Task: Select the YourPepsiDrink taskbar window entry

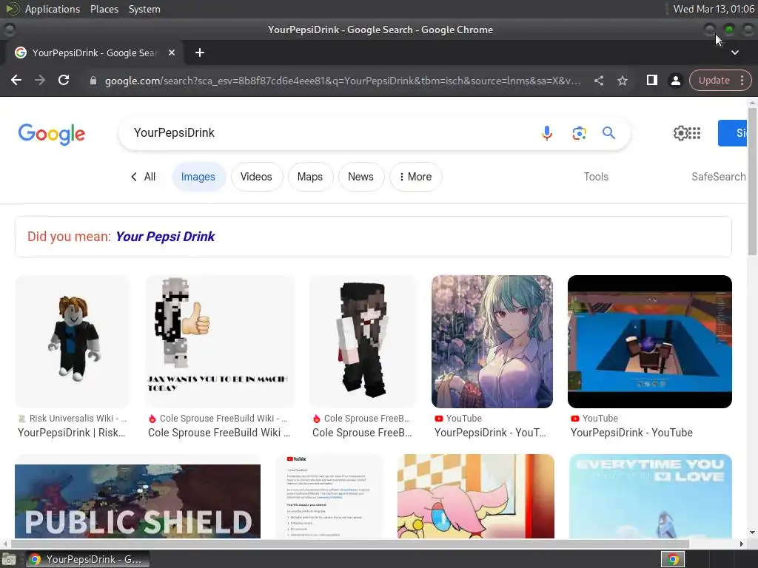Action: point(87,559)
